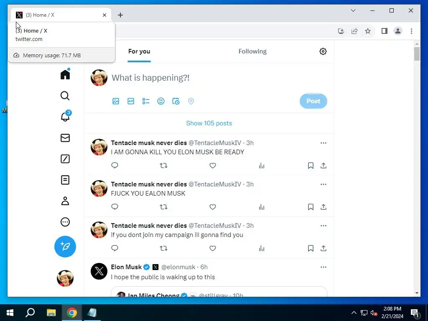The image size is (428, 321).
Task: Switch to the For you tab
Action: (139, 51)
